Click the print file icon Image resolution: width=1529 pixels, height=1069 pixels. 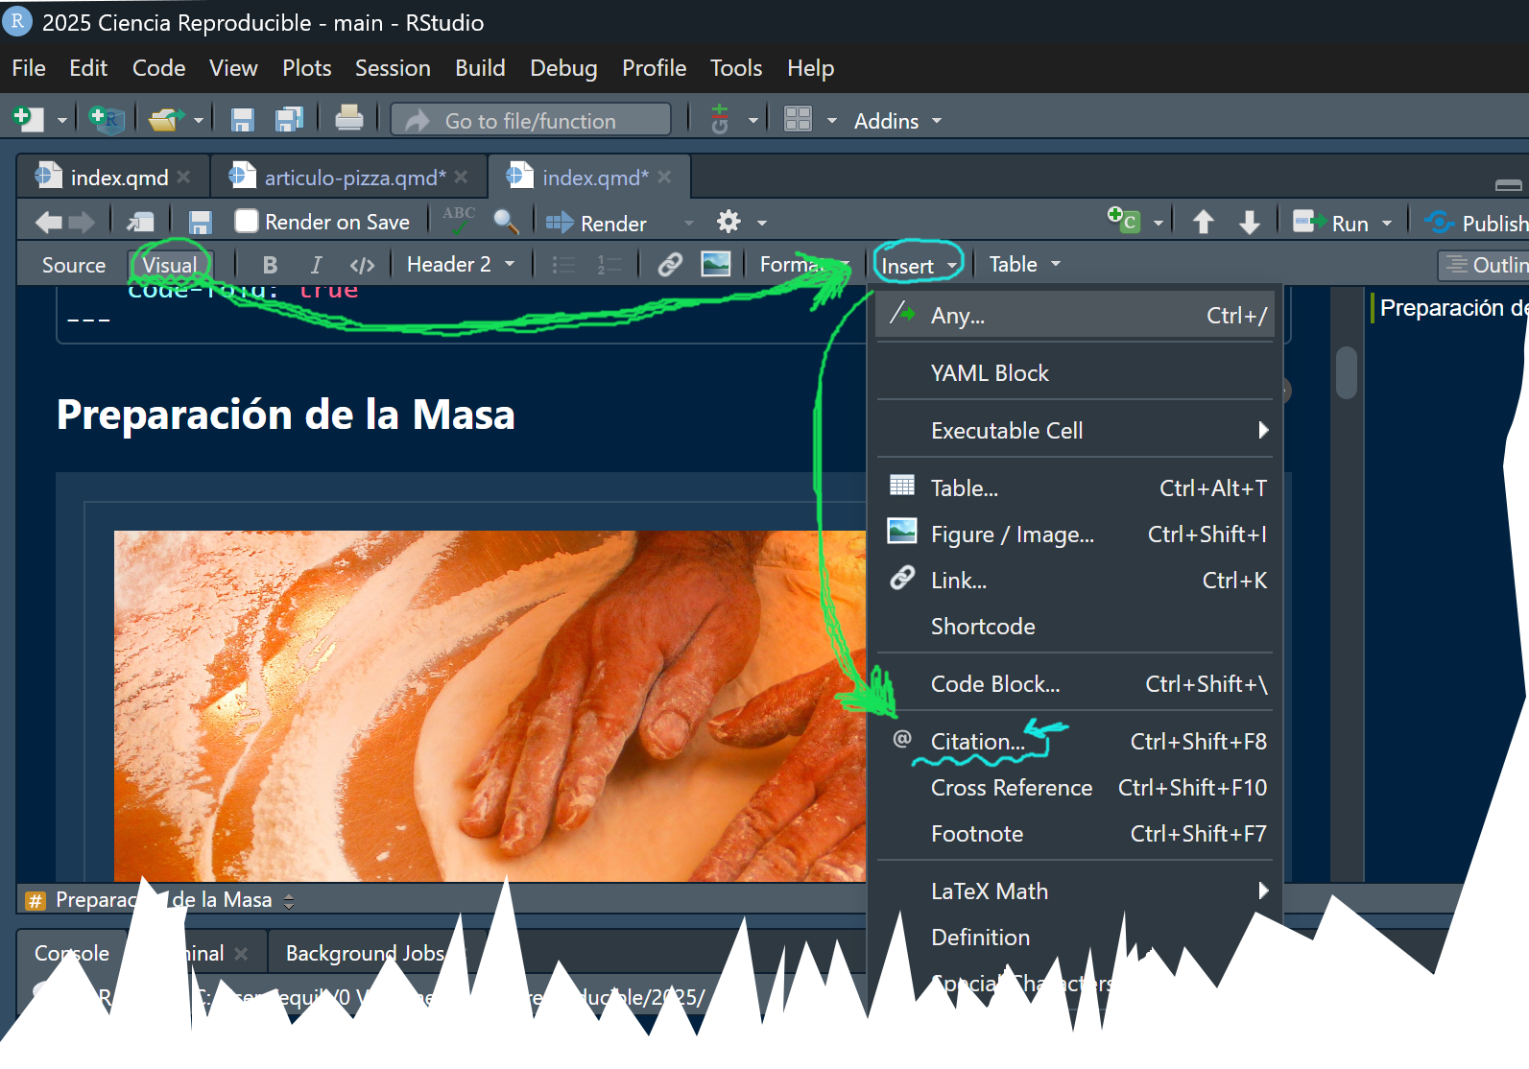[x=348, y=120]
